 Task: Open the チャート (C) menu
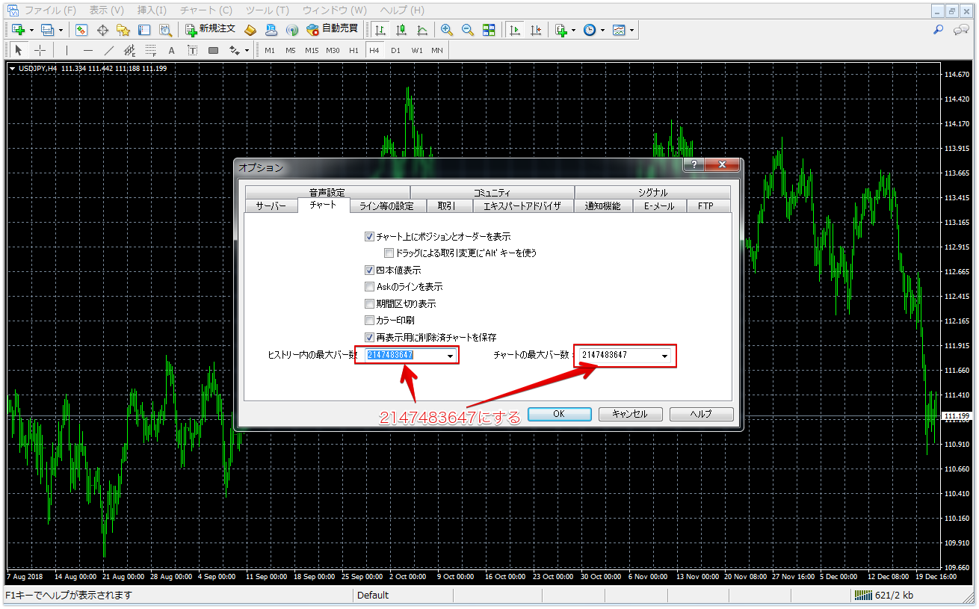pyautogui.click(x=206, y=10)
